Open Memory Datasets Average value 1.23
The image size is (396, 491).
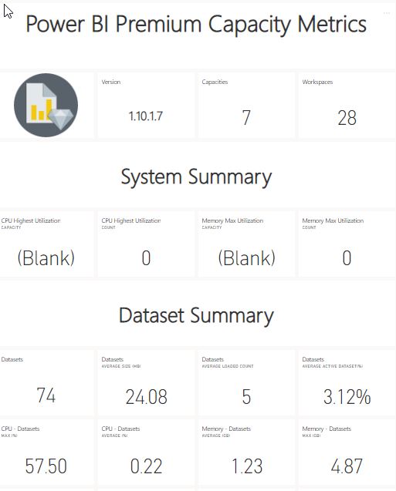coord(247,466)
